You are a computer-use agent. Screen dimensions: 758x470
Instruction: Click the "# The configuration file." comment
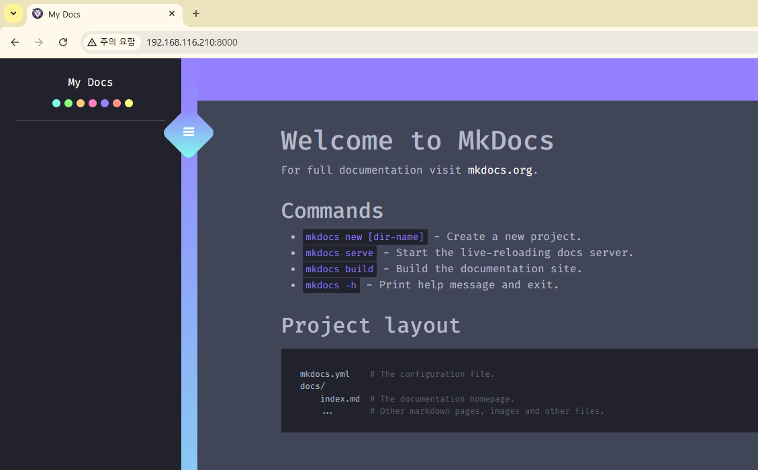pyautogui.click(x=432, y=374)
